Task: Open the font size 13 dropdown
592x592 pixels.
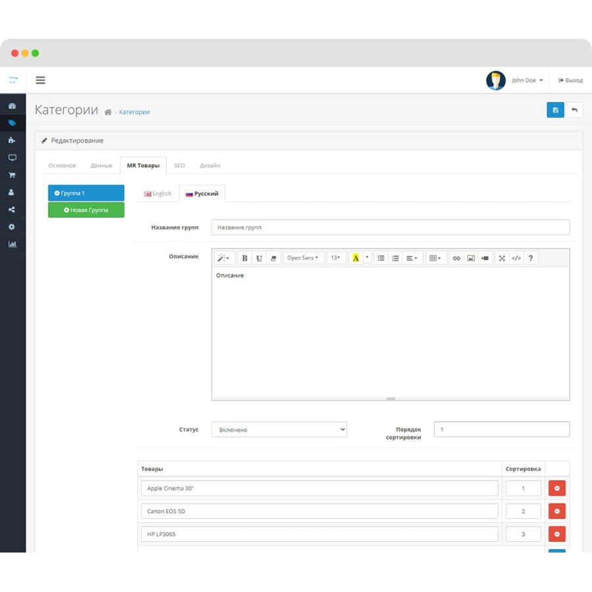Action: 335,259
